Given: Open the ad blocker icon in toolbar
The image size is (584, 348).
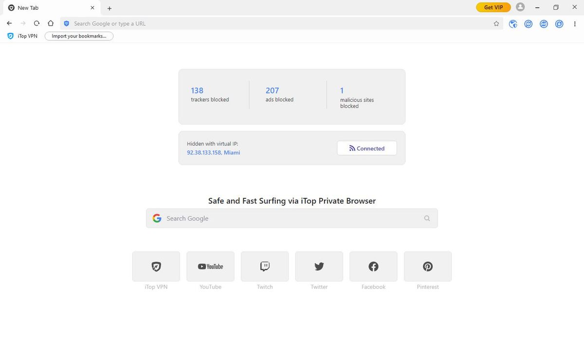Looking at the screenshot, I should pyautogui.click(x=544, y=23).
